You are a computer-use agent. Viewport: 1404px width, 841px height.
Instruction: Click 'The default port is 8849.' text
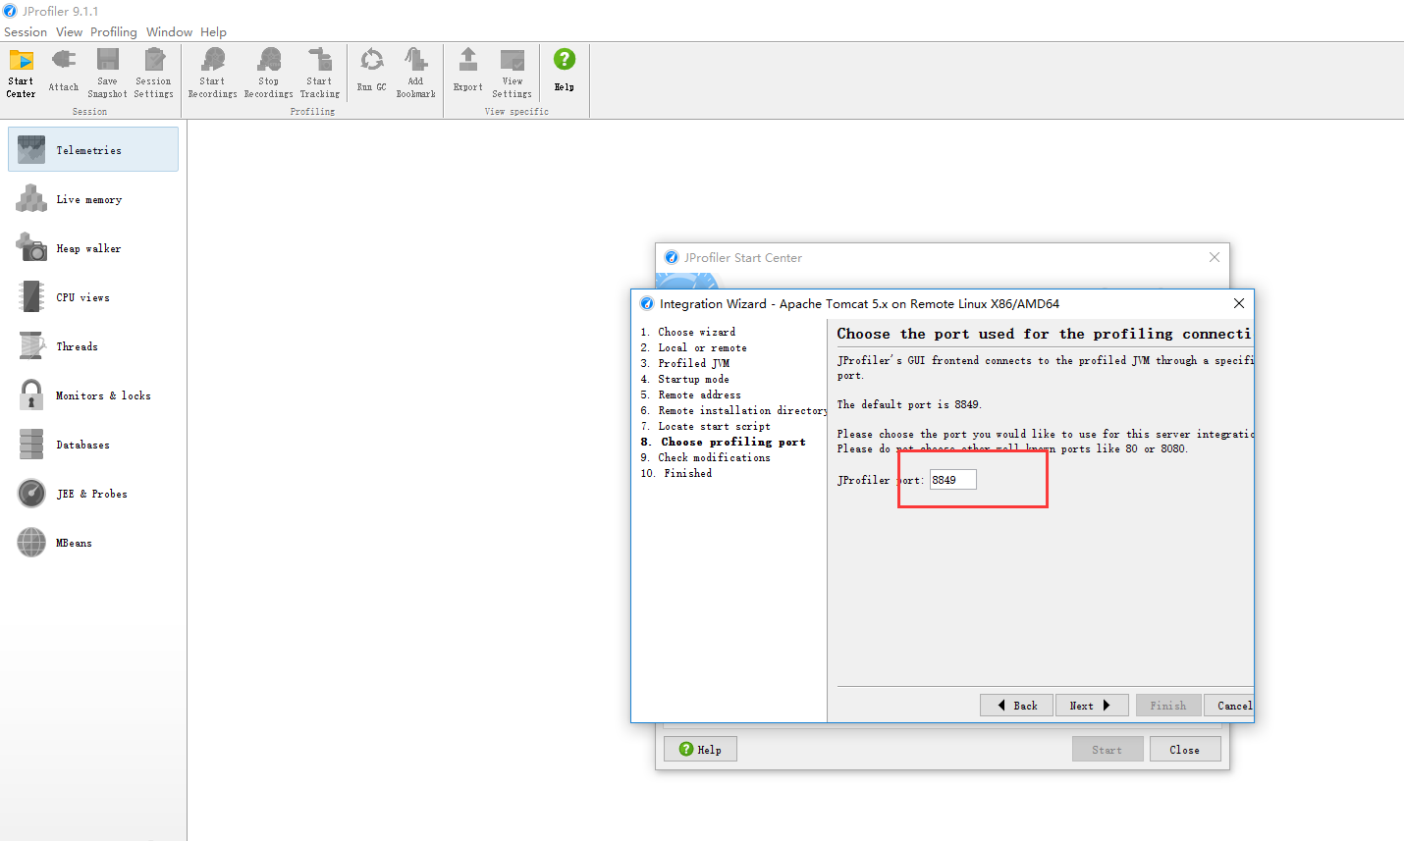pyautogui.click(x=909, y=404)
